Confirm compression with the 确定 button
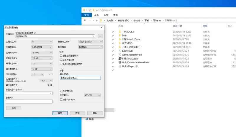236x137 pixels. coord(60,113)
